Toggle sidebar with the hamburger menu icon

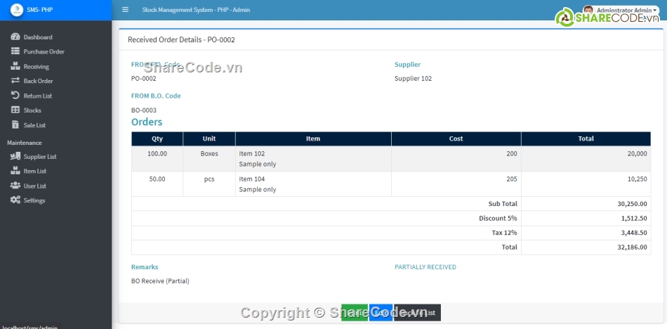[125, 10]
